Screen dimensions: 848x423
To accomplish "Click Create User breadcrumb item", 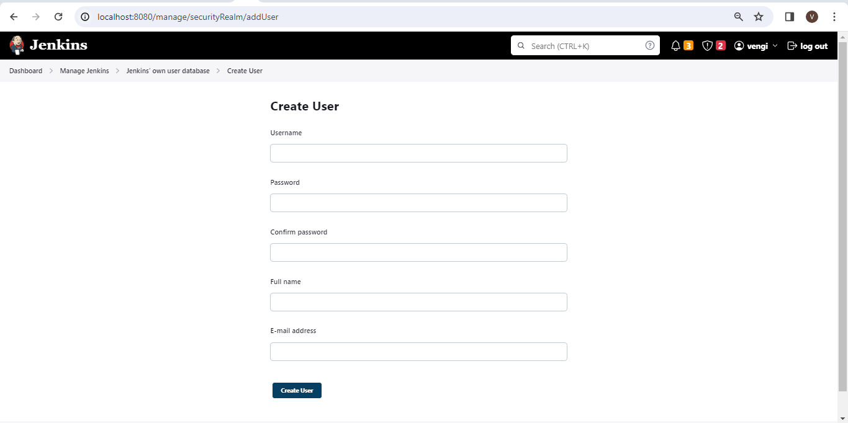I will [x=245, y=71].
